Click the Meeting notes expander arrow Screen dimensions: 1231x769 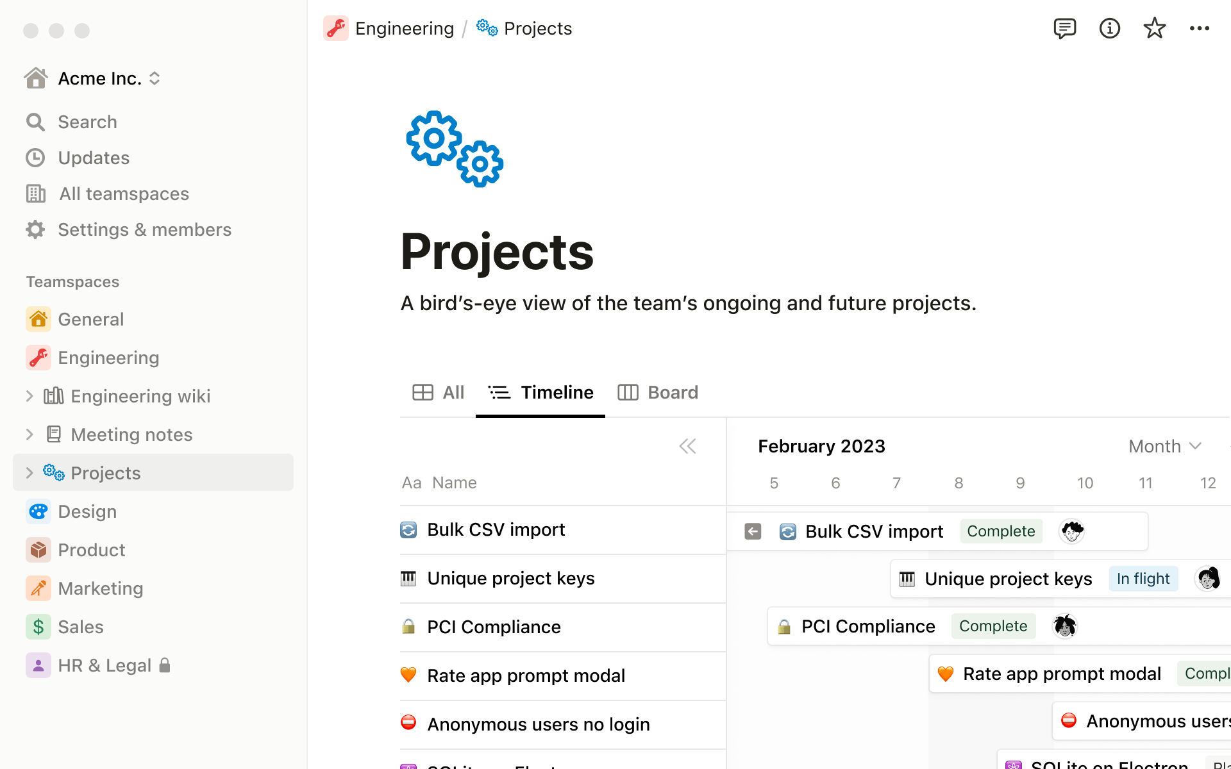tap(28, 434)
